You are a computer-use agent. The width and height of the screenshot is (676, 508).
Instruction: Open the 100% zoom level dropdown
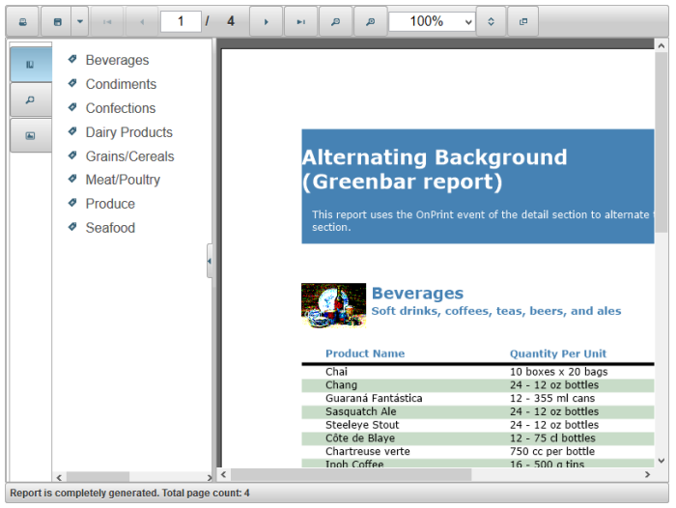pyautogui.click(x=433, y=21)
